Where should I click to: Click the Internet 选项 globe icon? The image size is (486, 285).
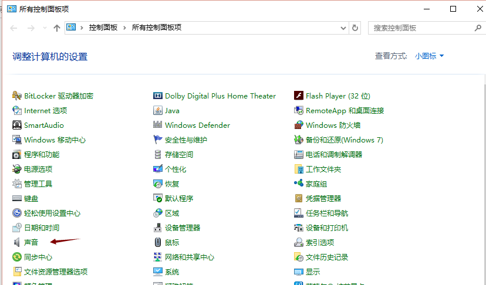pyautogui.click(x=17, y=110)
